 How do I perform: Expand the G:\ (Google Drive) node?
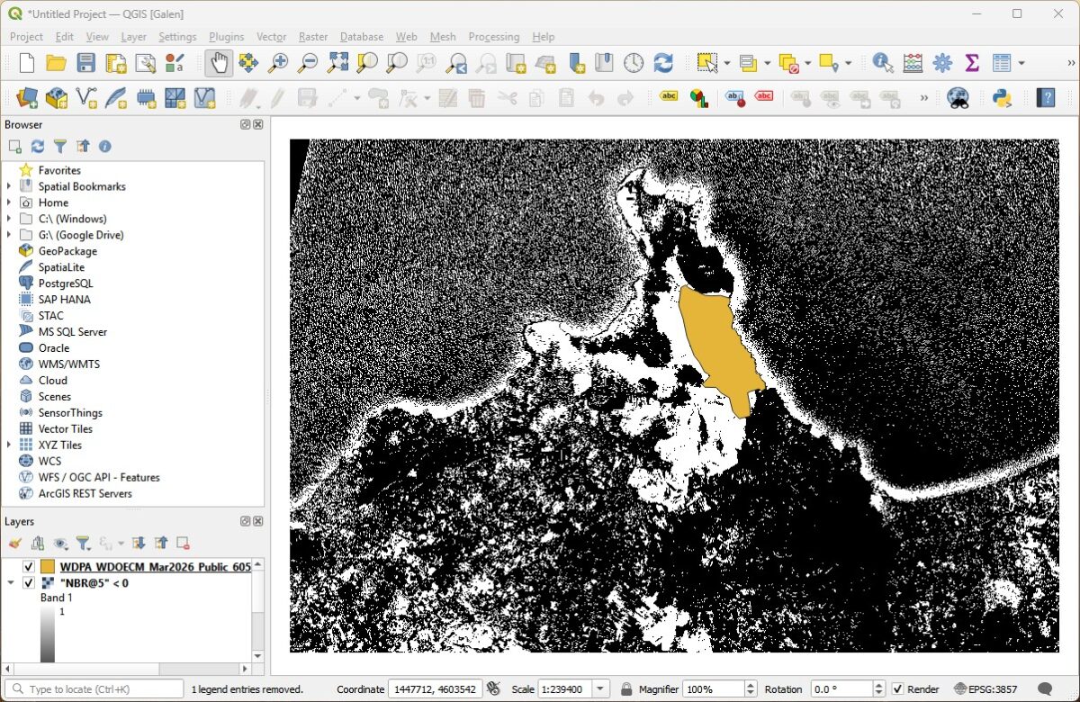tap(10, 235)
